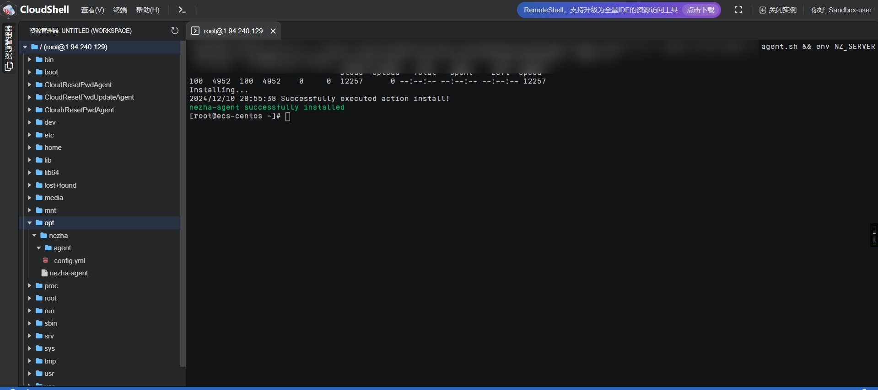Open the 帮助(H) menu
Image resolution: width=878 pixels, height=390 pixels.
(148, 10)
